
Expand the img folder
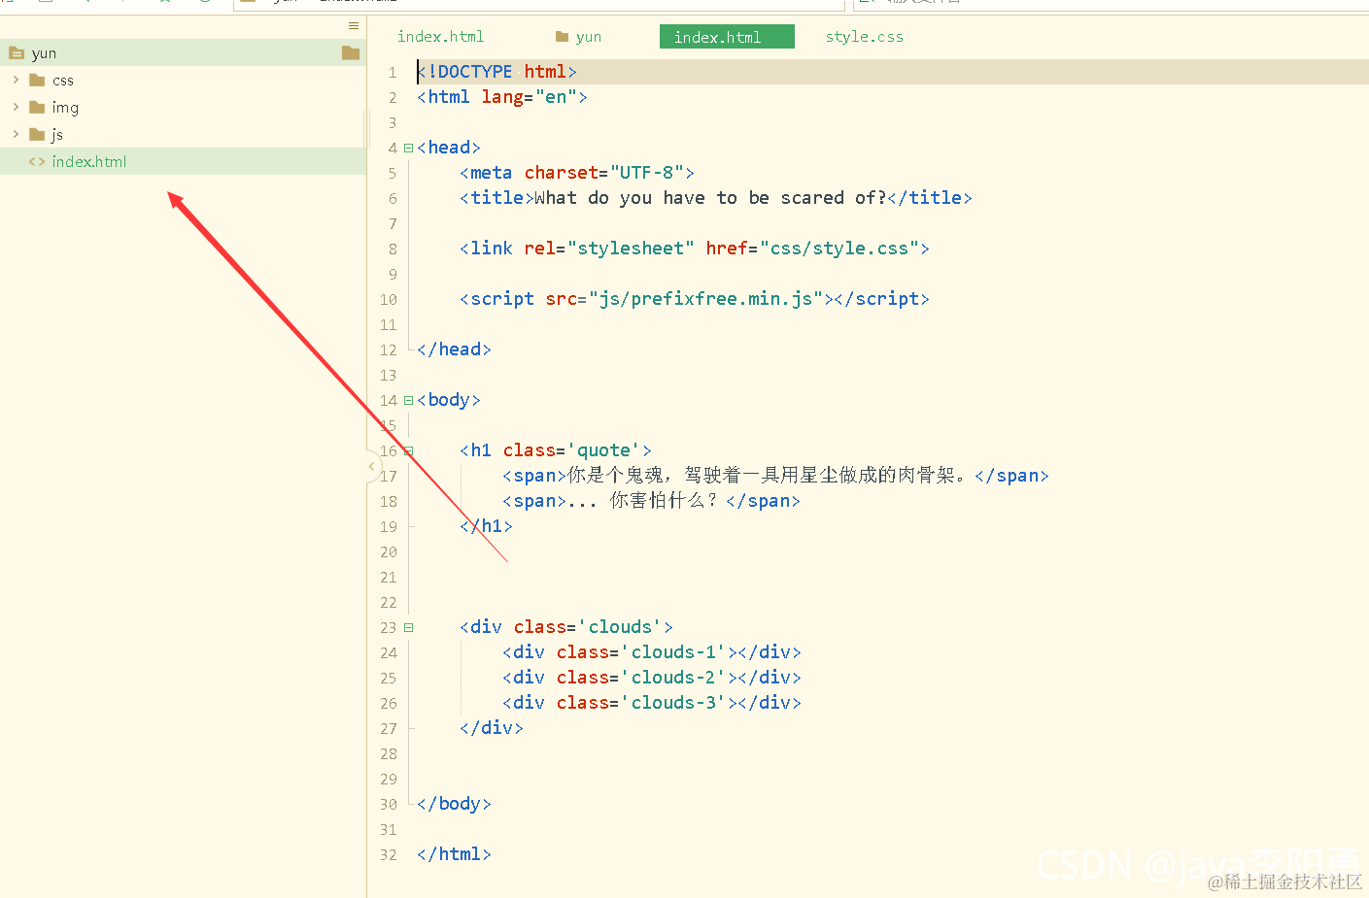coord(16,107)
